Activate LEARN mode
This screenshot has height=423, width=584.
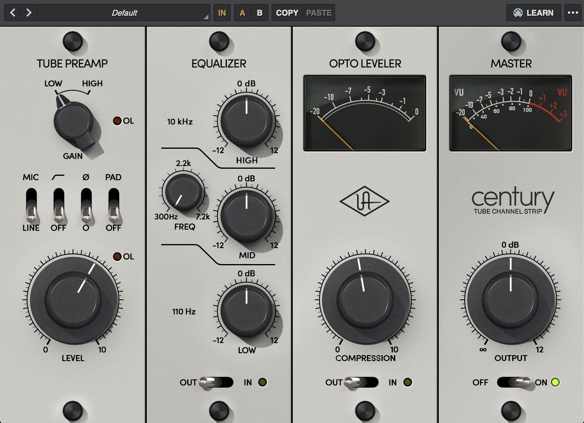pyautogui.click(x=540, y=13)
